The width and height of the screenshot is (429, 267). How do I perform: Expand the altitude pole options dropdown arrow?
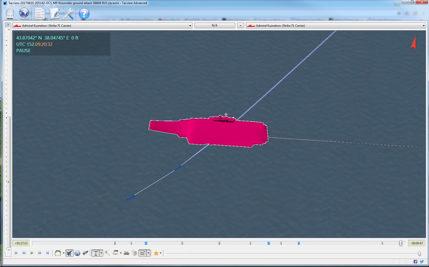point(101,253)
